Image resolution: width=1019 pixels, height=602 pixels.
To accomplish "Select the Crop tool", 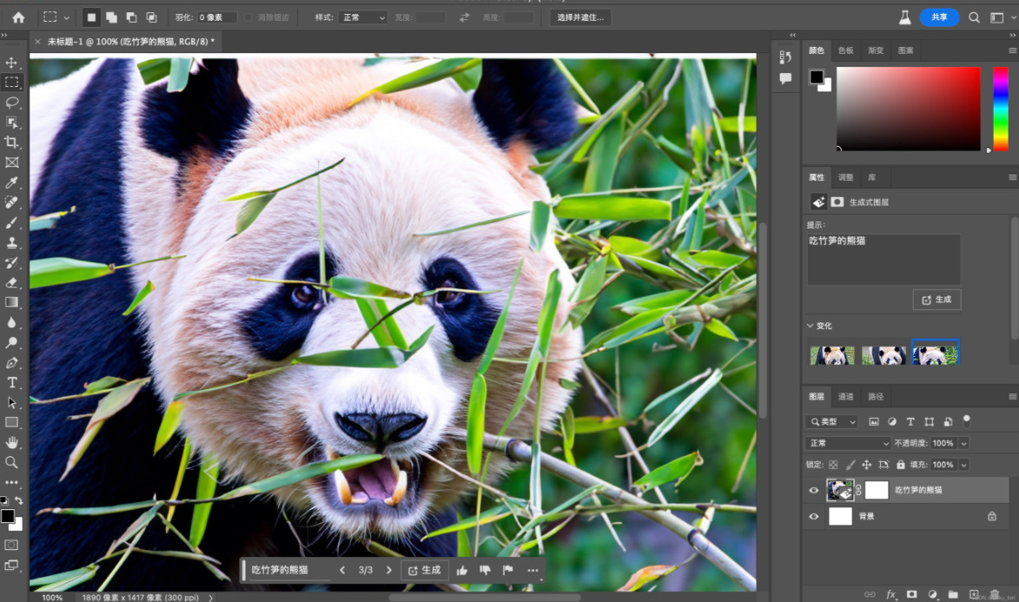I will pos(11,142).
